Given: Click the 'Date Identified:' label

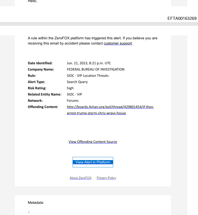Looking at the screenshot, I should [40, 63].
